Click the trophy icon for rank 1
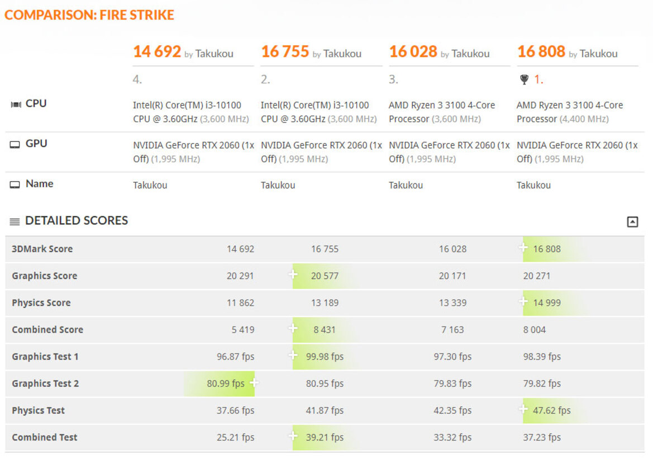The height and width of the screenshot is (459, 653). pos(525,79)
